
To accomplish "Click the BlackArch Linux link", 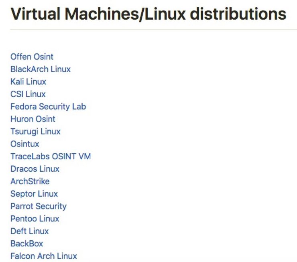I will tap(41, 69).
